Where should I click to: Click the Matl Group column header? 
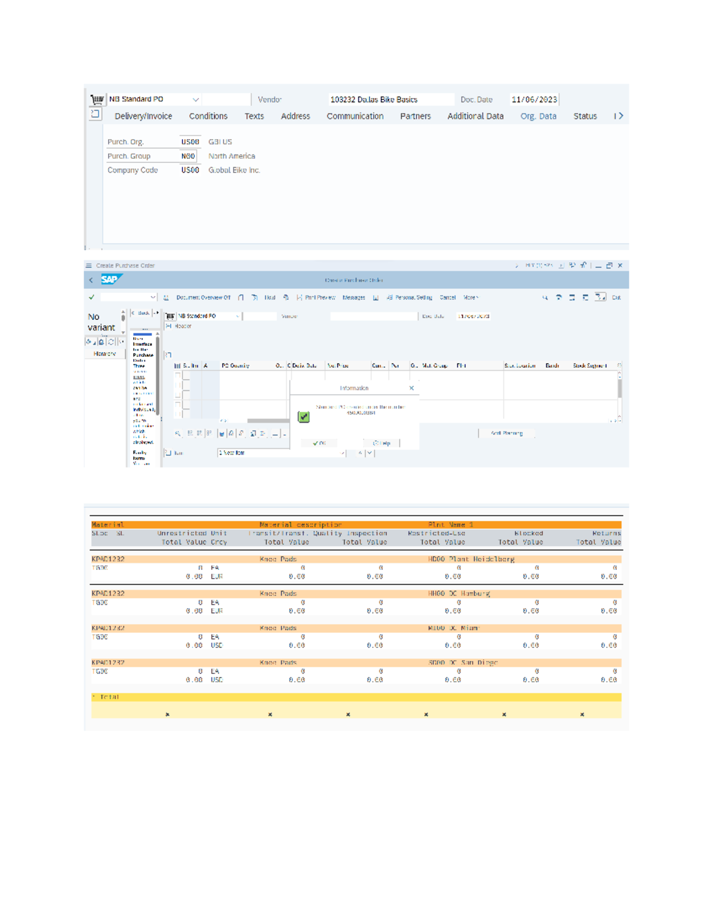coord(435,366)
